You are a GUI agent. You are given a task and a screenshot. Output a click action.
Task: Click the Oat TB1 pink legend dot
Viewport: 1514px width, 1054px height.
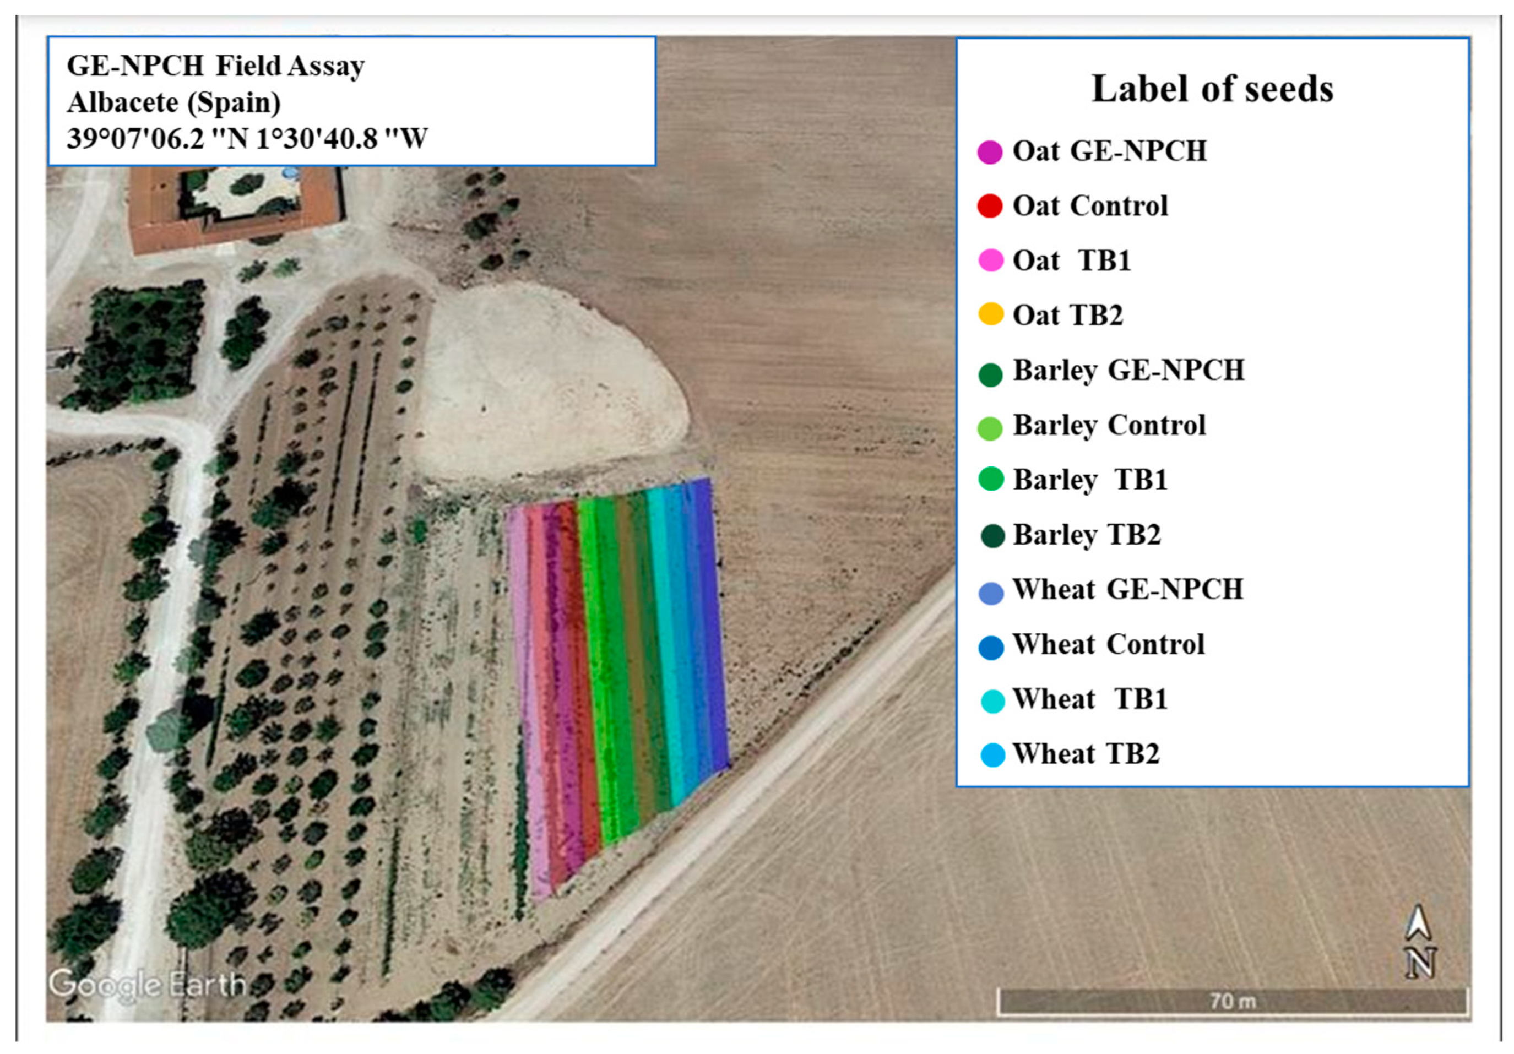(x=990, y=260)
